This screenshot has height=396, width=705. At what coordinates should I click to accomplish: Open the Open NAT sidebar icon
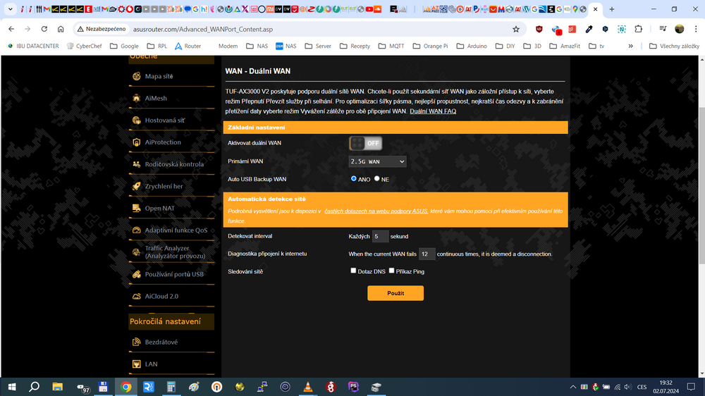[x=136, y=208]
